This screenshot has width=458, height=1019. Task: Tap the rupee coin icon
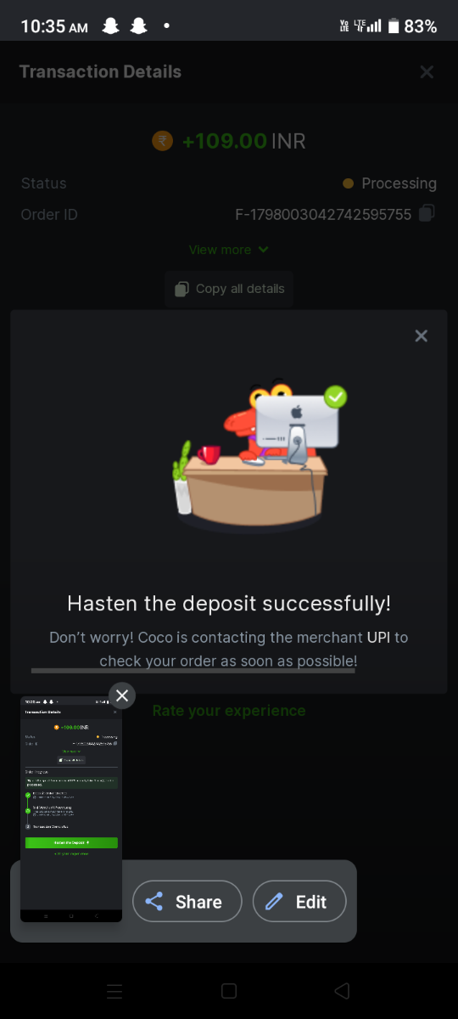tap(162, 141)
